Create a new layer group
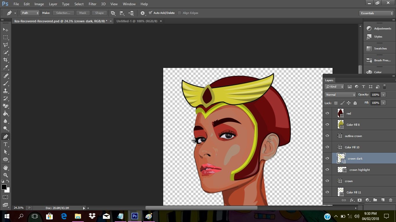 point(375,200)
